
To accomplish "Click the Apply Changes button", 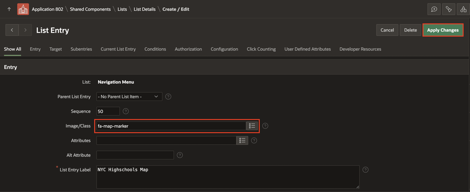I will click(x=442, y=30).
